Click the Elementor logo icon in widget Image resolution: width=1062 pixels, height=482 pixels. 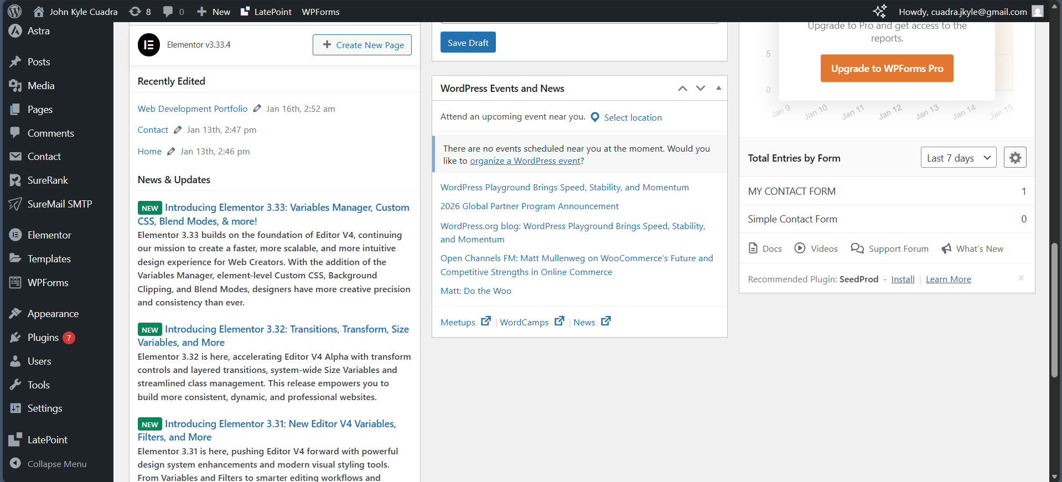coord(149,45)
